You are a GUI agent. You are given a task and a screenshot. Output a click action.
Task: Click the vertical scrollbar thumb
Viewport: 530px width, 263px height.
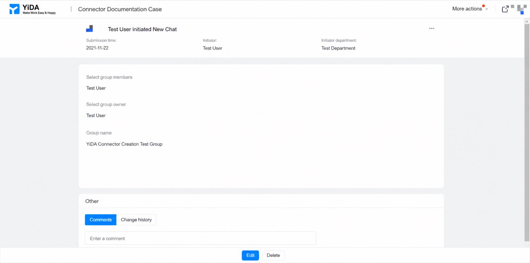pyautogui.click(x=527, y=132)
